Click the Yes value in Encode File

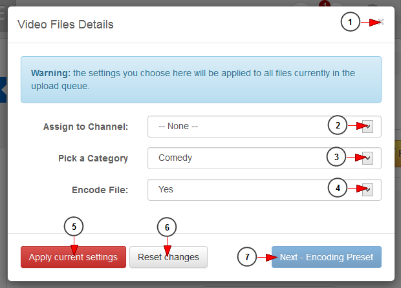point(166,189)
